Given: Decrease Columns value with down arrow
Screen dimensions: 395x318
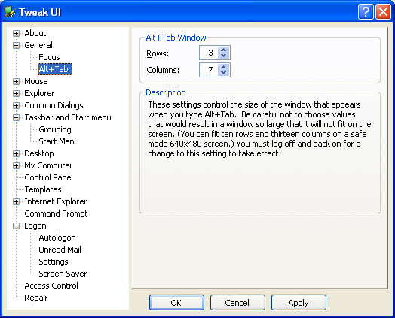Looking at the screenshot, I should (x=223, y=73).
